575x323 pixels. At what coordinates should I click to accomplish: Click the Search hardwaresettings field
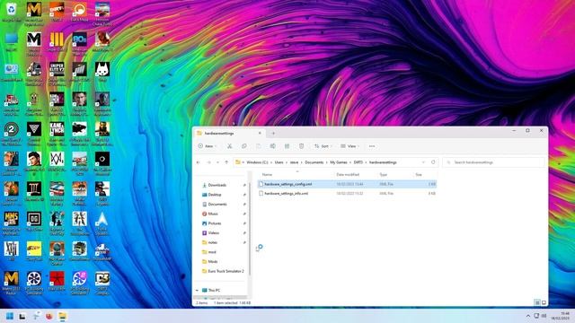493,162
